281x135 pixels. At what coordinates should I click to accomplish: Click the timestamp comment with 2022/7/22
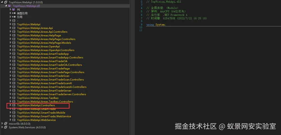click(x=176, y=18)
